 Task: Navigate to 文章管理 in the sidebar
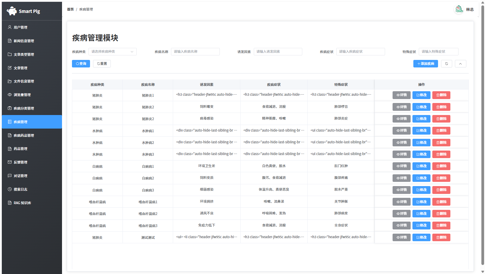[32, 68]
